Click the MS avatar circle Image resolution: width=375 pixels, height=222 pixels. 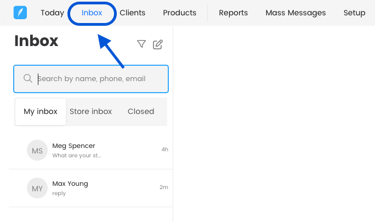(x=37, y=150)
